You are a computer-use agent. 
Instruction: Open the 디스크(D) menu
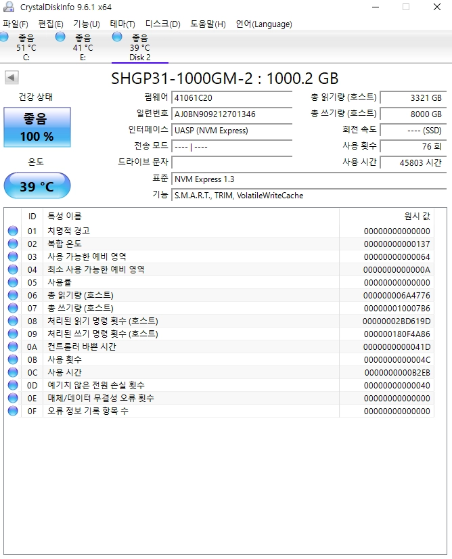162,24
